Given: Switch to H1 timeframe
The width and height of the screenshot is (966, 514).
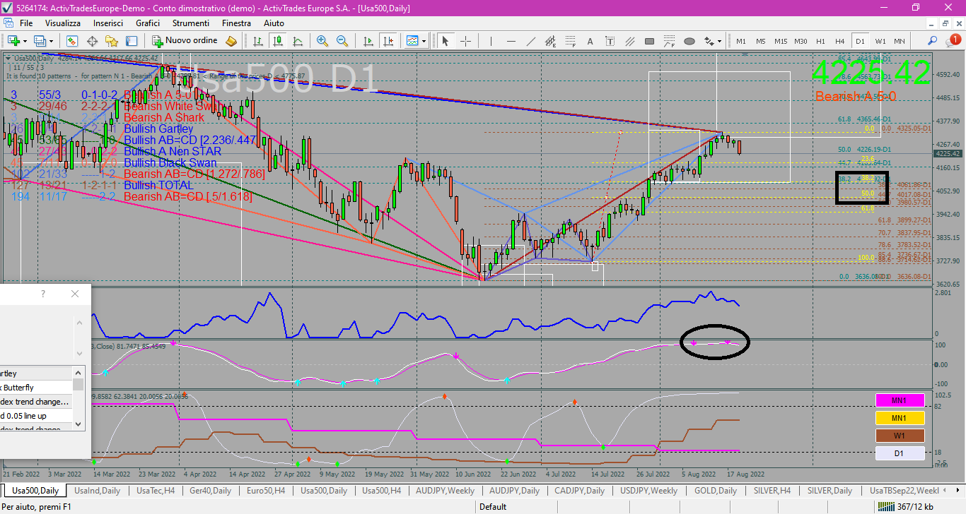Looking at the screenshot, I should 820,41.
